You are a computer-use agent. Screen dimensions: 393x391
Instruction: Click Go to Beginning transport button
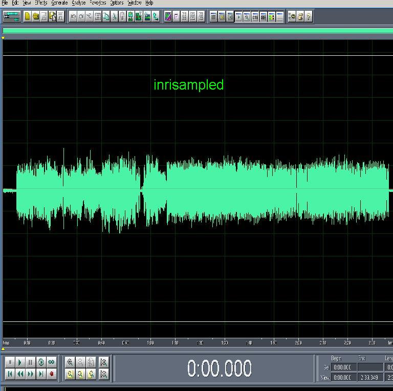click(x=10, y=374)
